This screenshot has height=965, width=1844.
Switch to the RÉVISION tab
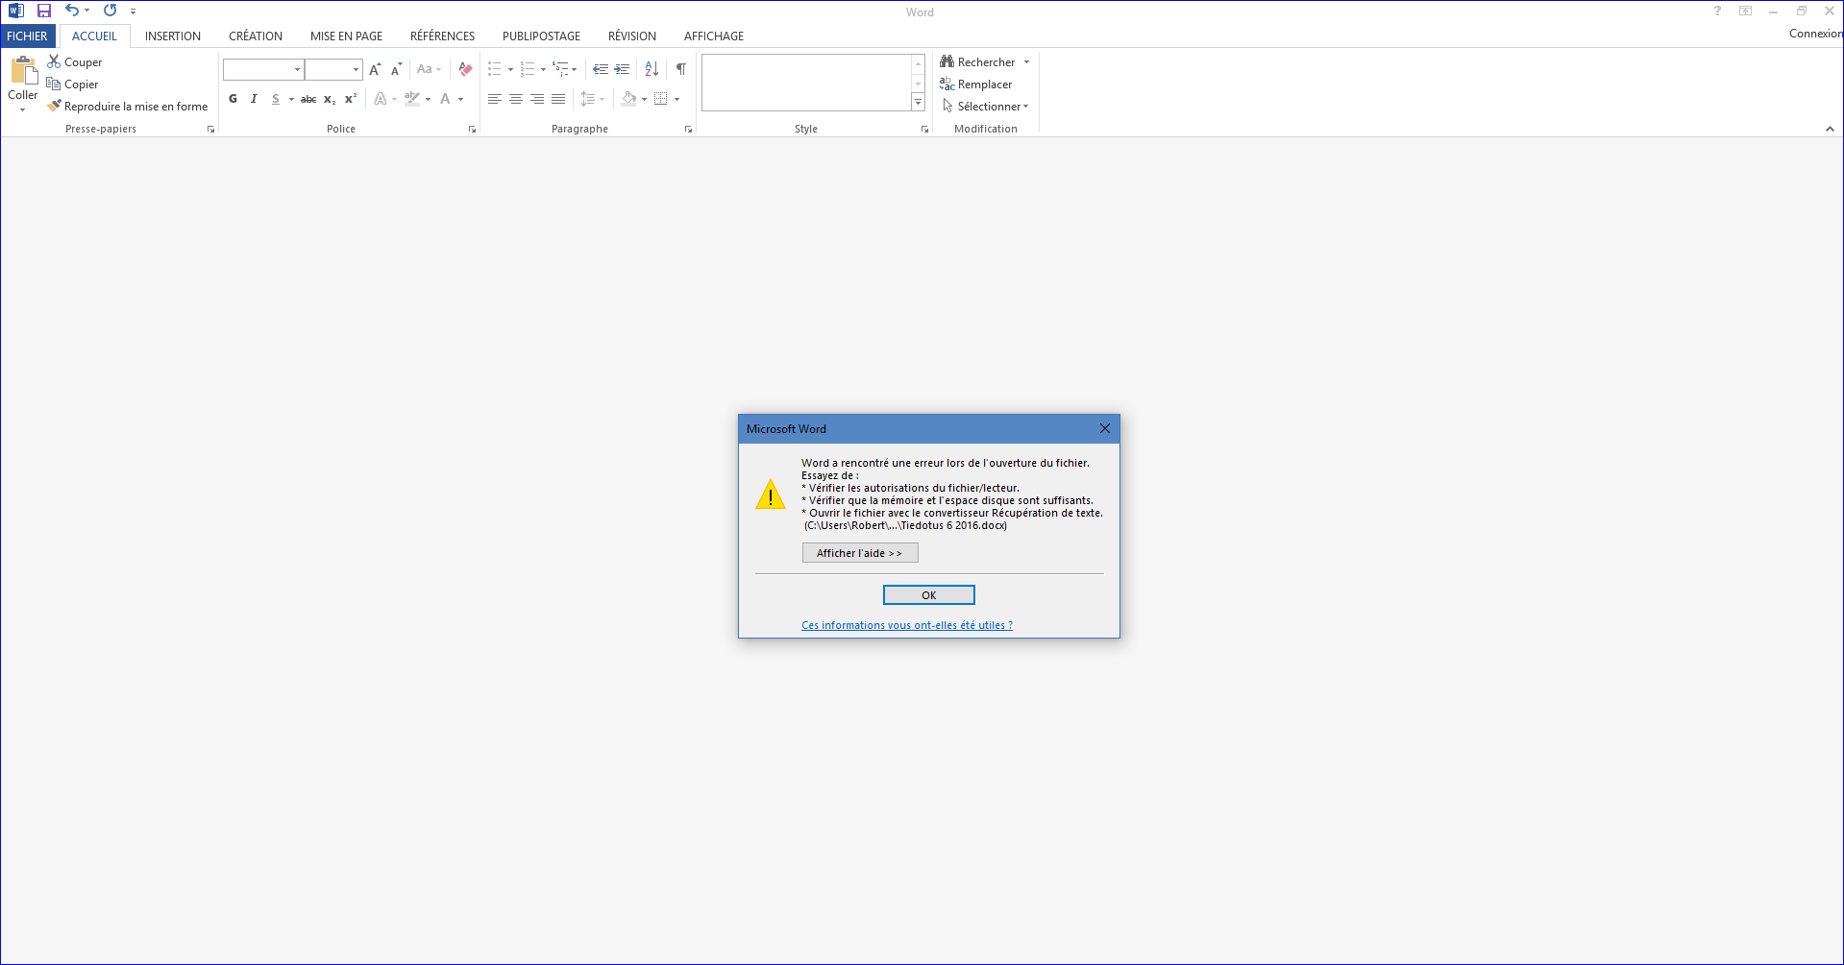[x=632, y=36]
